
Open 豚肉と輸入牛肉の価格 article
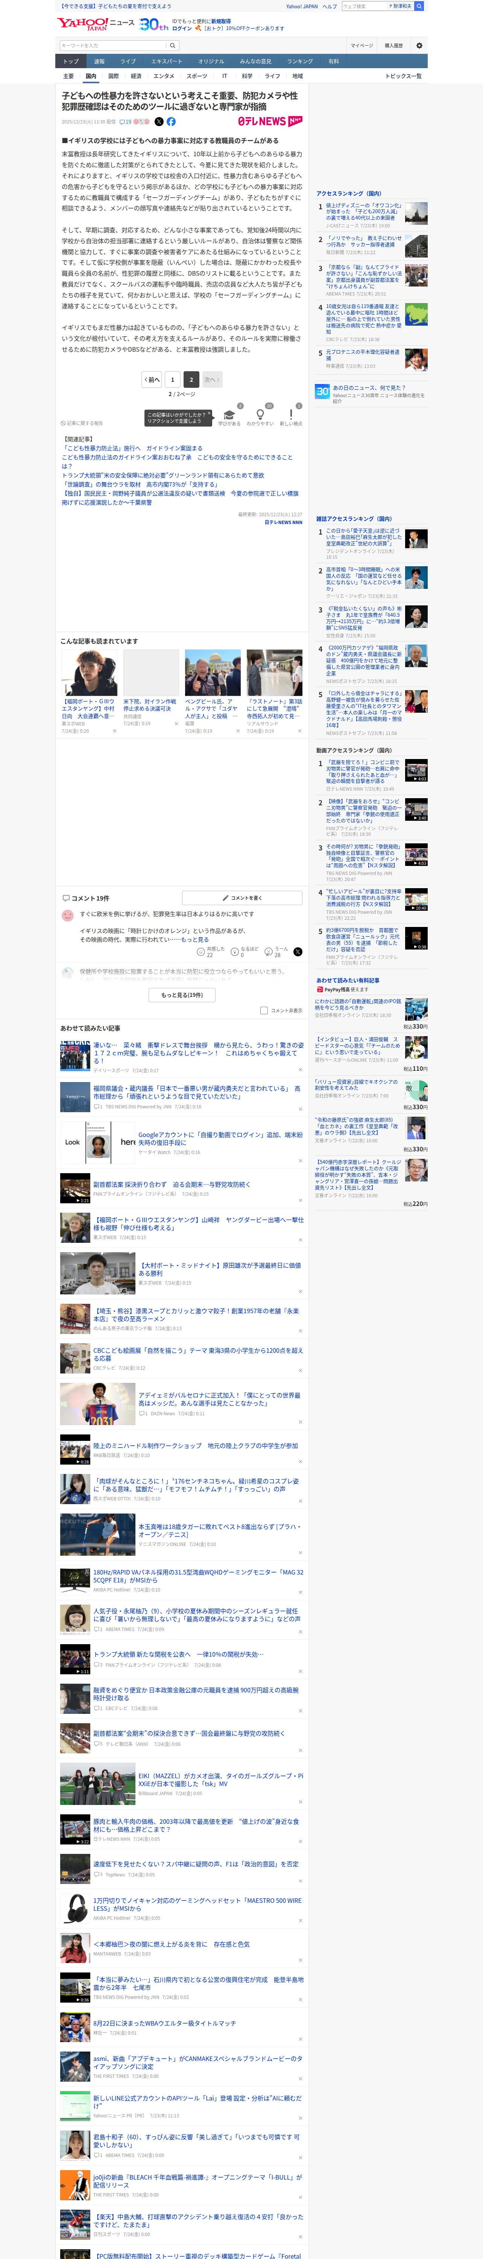(x=196, y=1825)
